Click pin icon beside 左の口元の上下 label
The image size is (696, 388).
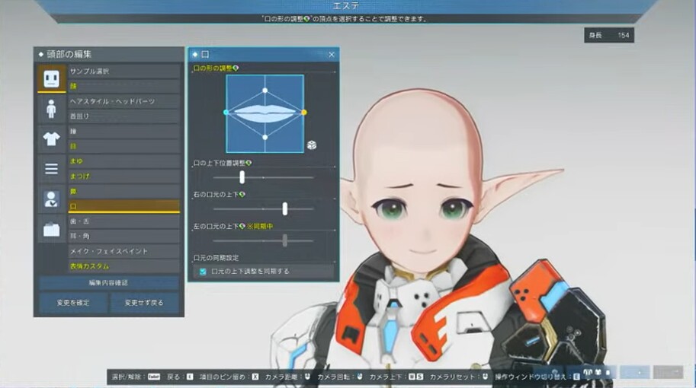point(242,227)
